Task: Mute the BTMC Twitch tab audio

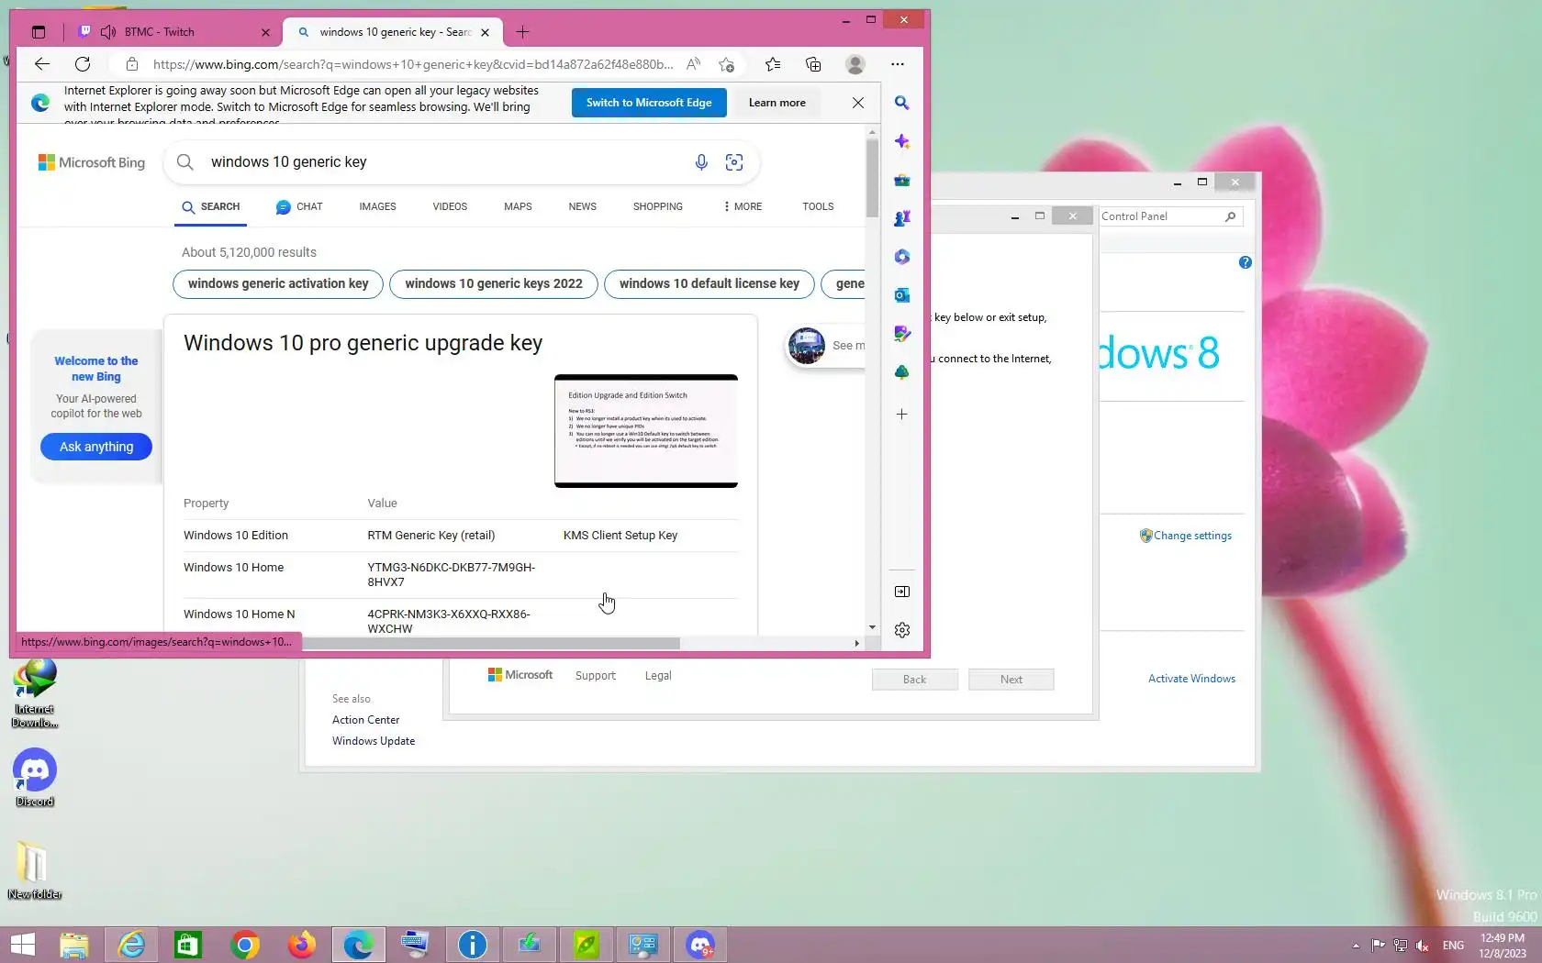Action: click(108, 32)
